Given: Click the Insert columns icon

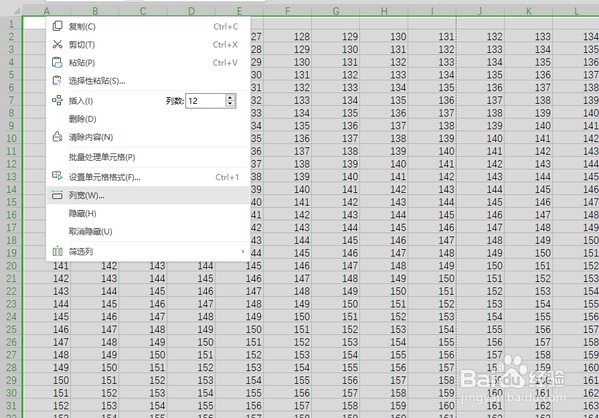Looking at the screenshot, I should click(x=58, y=100).
